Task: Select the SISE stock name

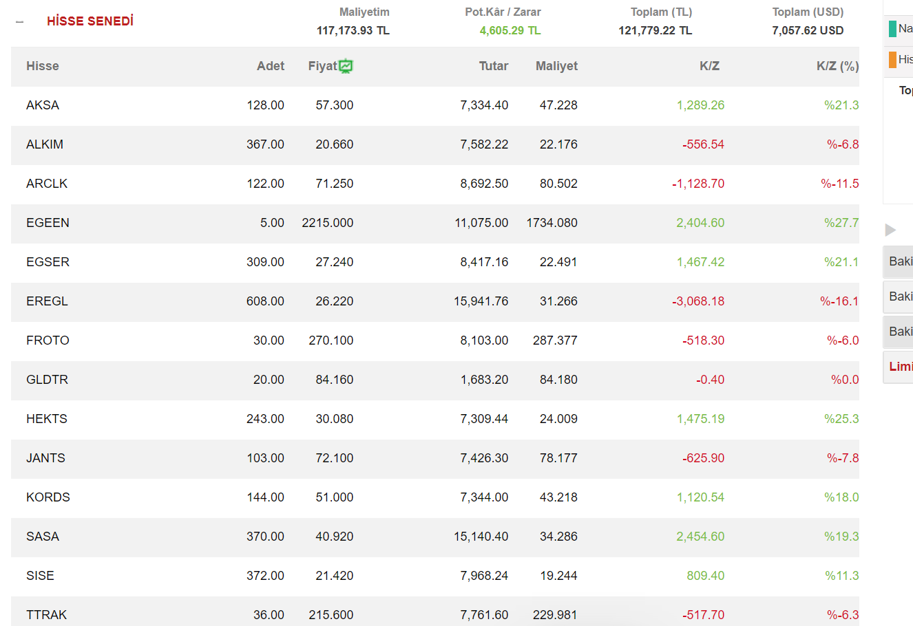Action: coord(40,576)
